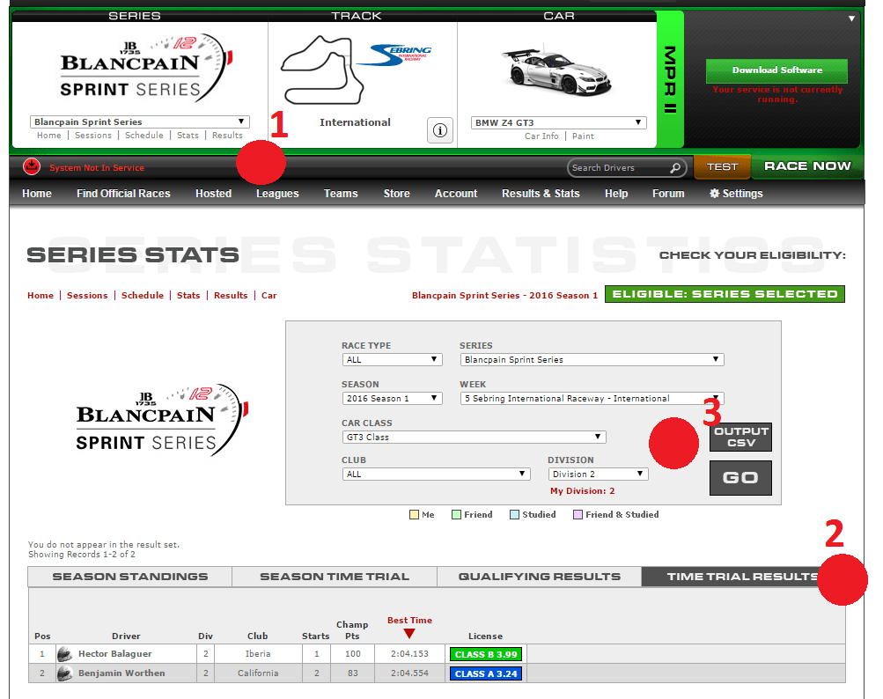Click driver name Benjamin Worthen
The image size is (883, 699).
pyautogui.click(x=121, y=673)
